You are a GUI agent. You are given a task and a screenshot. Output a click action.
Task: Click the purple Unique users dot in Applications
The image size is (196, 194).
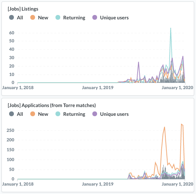click(x=95, y=114)
